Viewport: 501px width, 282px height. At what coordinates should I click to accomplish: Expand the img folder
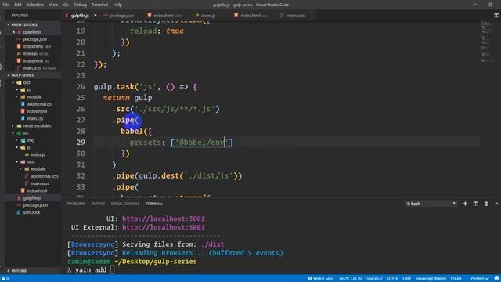pos(31,140)
